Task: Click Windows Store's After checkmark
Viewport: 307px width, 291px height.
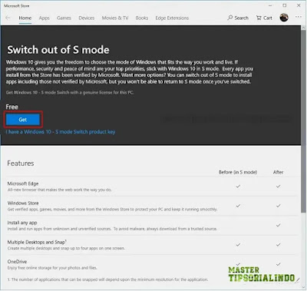Action: coord(278,206)
